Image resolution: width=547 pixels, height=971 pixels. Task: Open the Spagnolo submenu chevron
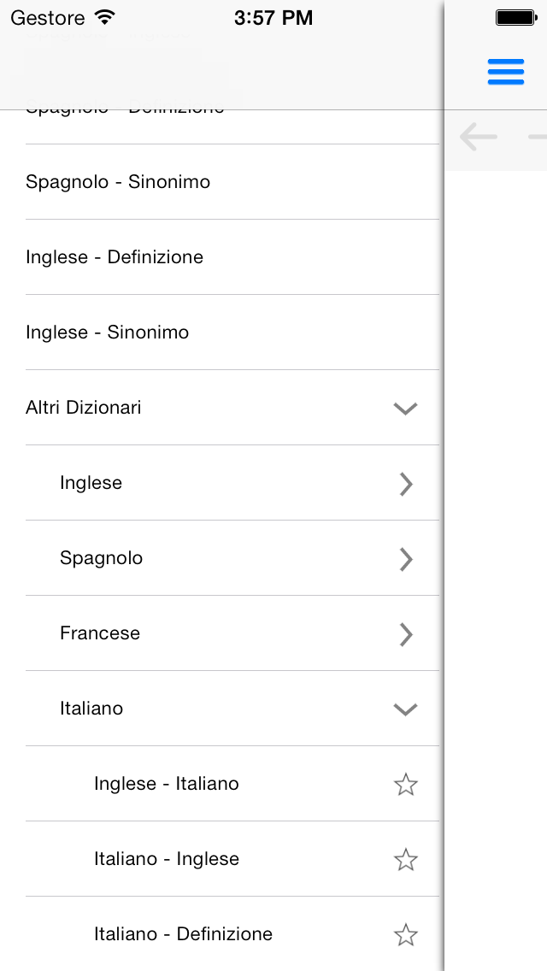click(x=406, y=558)
